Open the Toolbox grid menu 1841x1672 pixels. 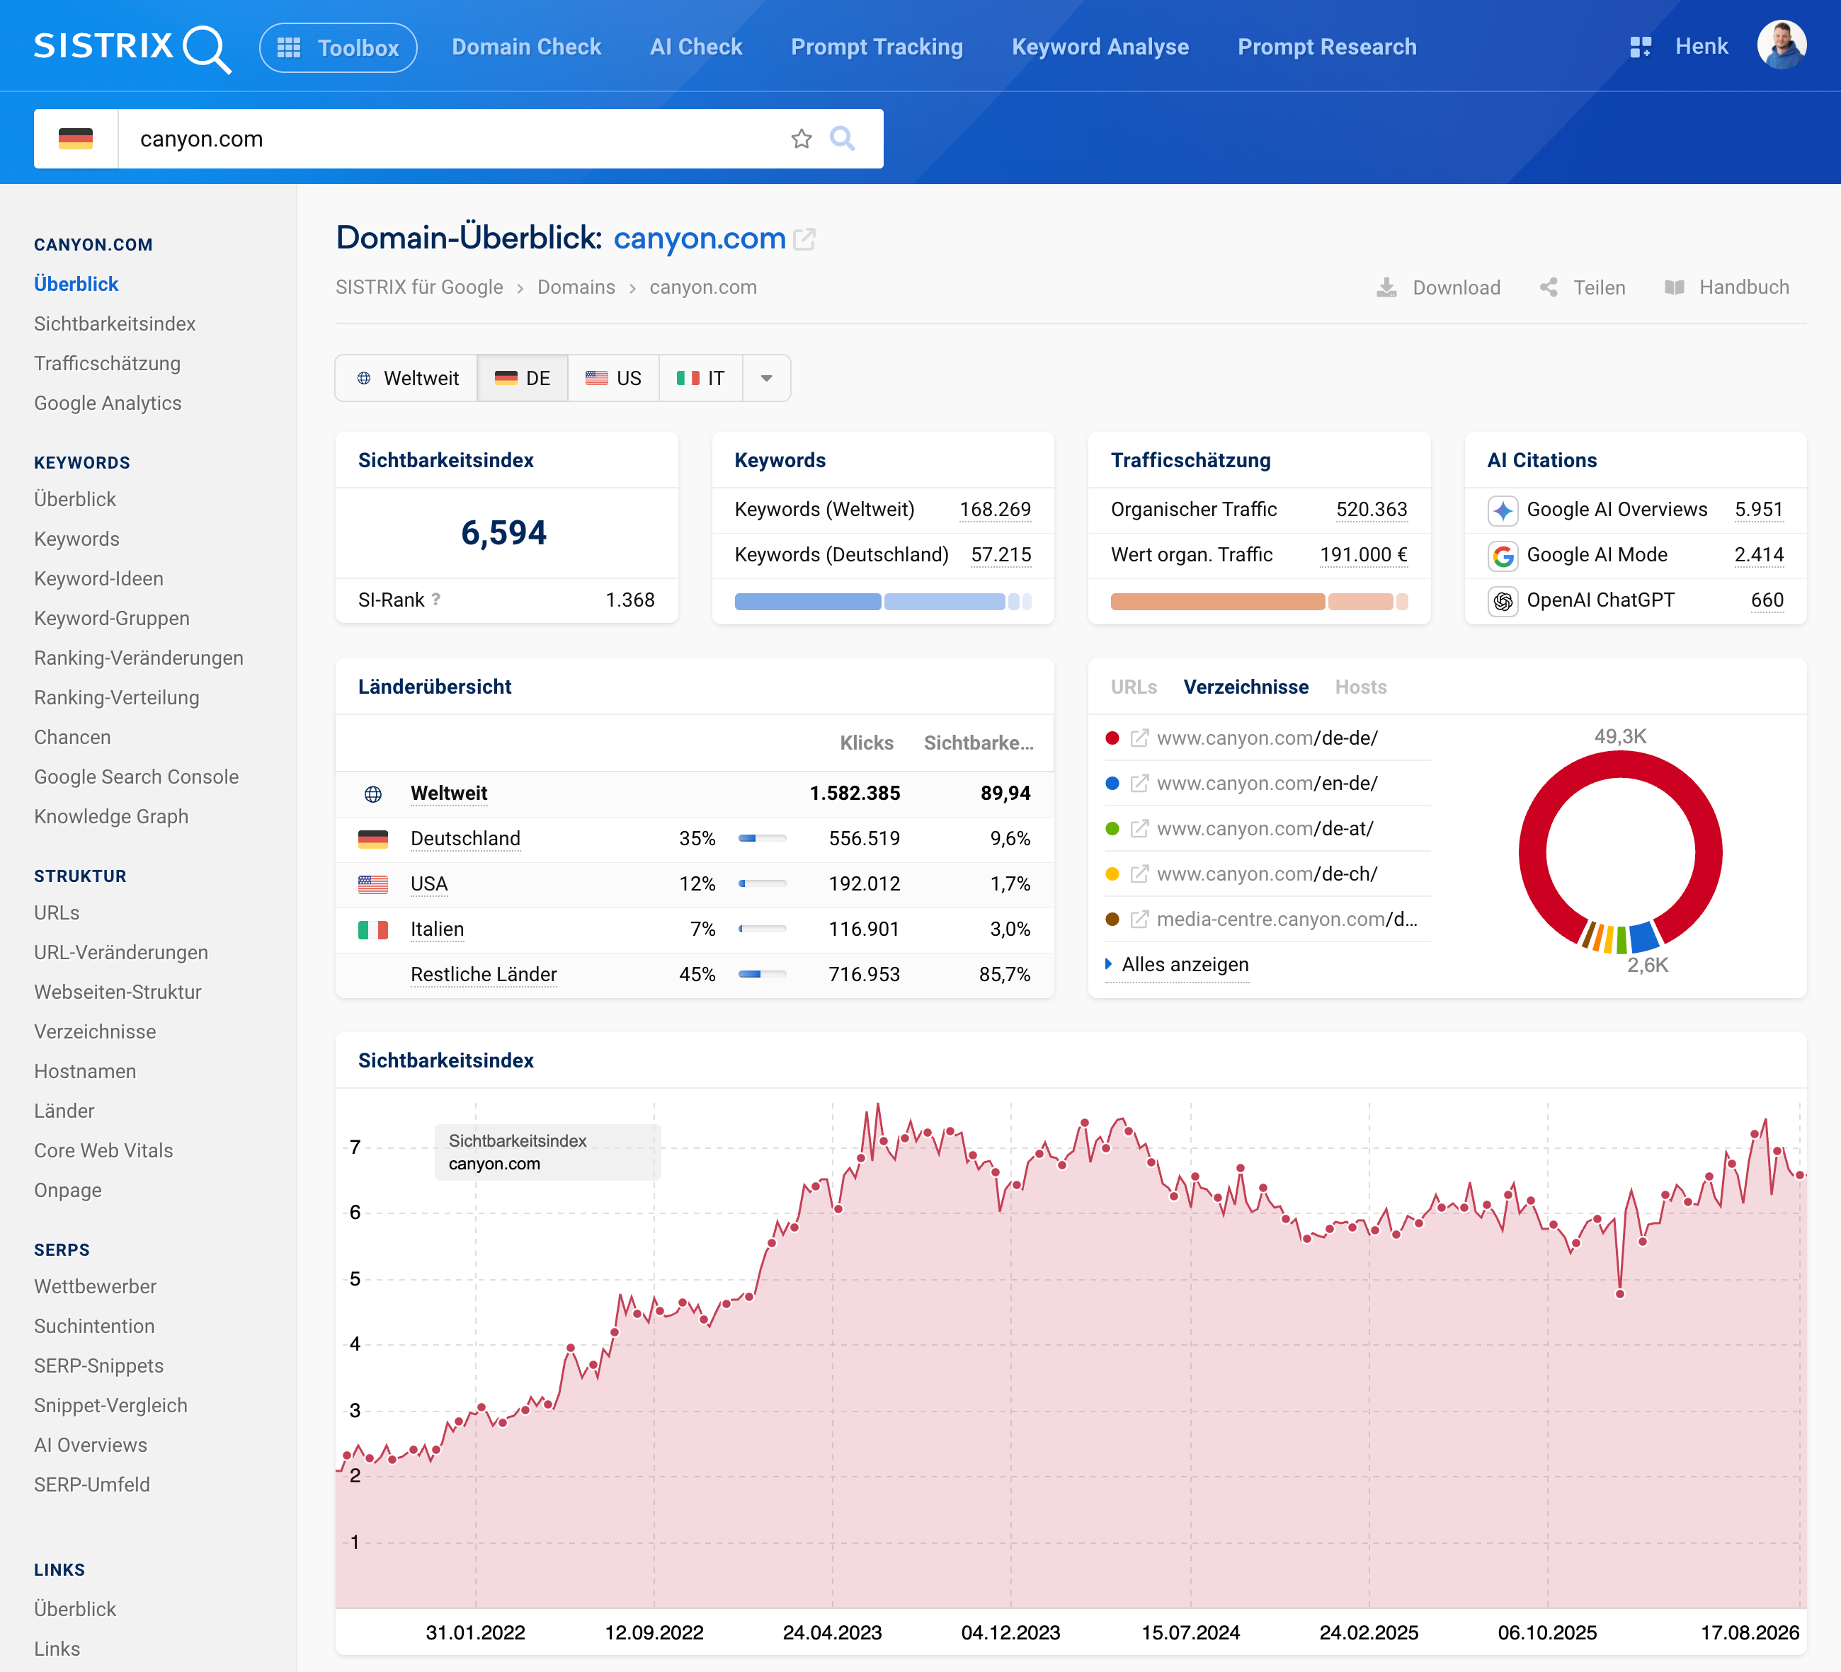(338, 47)
